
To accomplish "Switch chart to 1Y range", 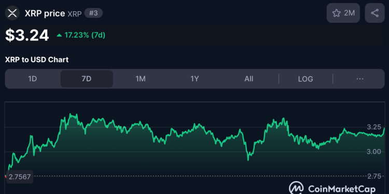I will [x=195, y=79].
